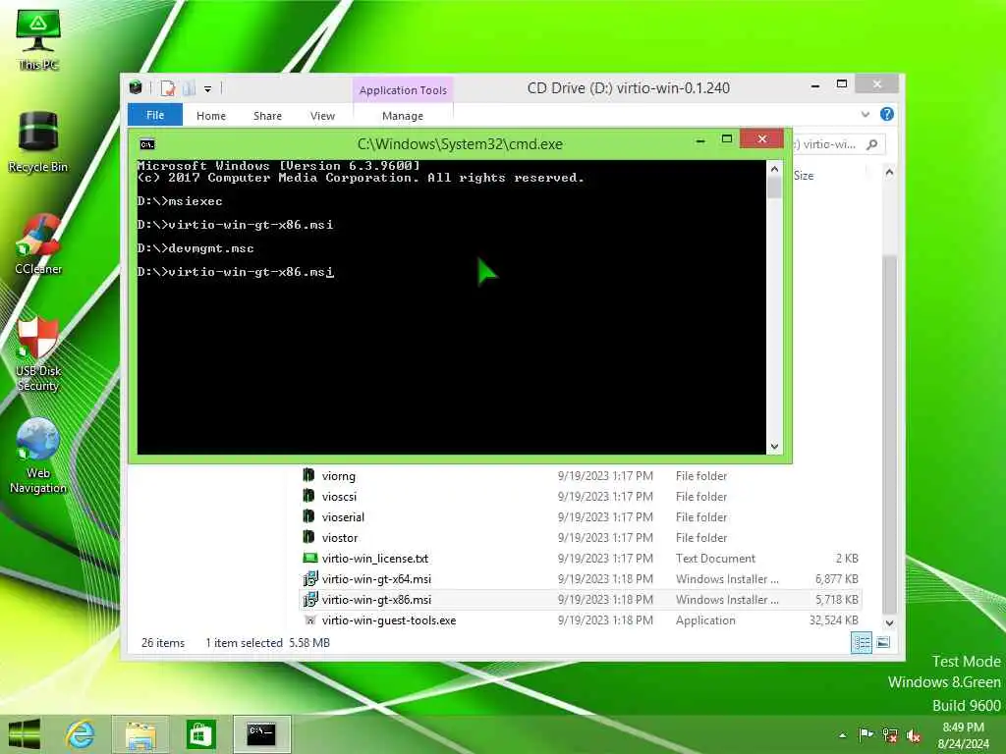
Task: Click inside the cmd console text area
Action: pyautogui.click(x=451, y=306)
